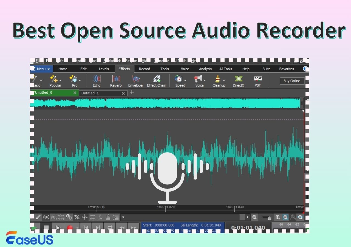Close the Untitled_0 file tab
Image resolution: width=351 pixels, height=247 pixels.
coord(75,93)
